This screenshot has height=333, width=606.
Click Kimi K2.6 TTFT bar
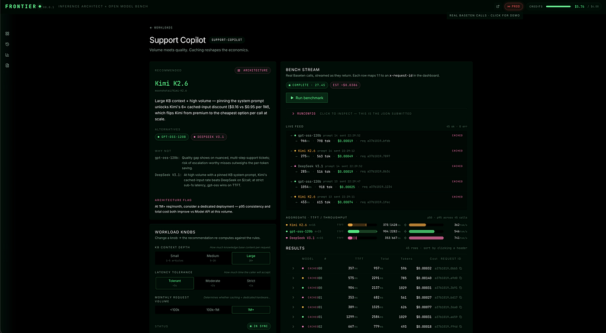point(362,225)
